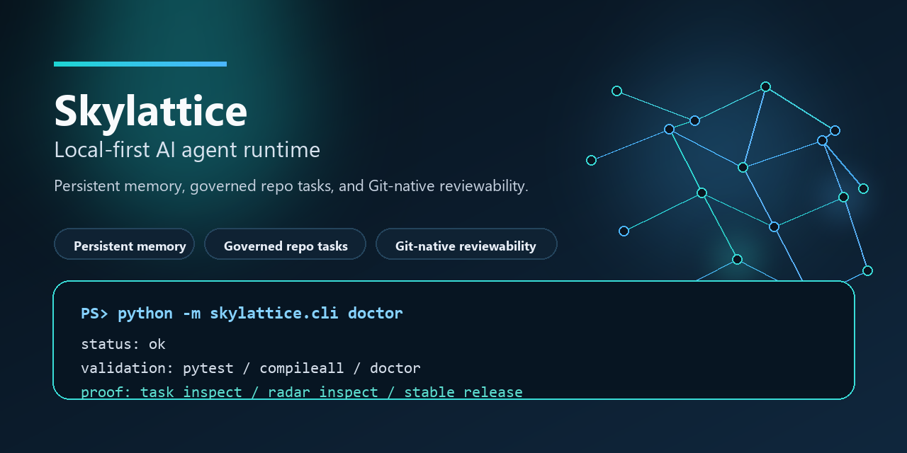Click the Persistent memory pill badge

point(124,244)
